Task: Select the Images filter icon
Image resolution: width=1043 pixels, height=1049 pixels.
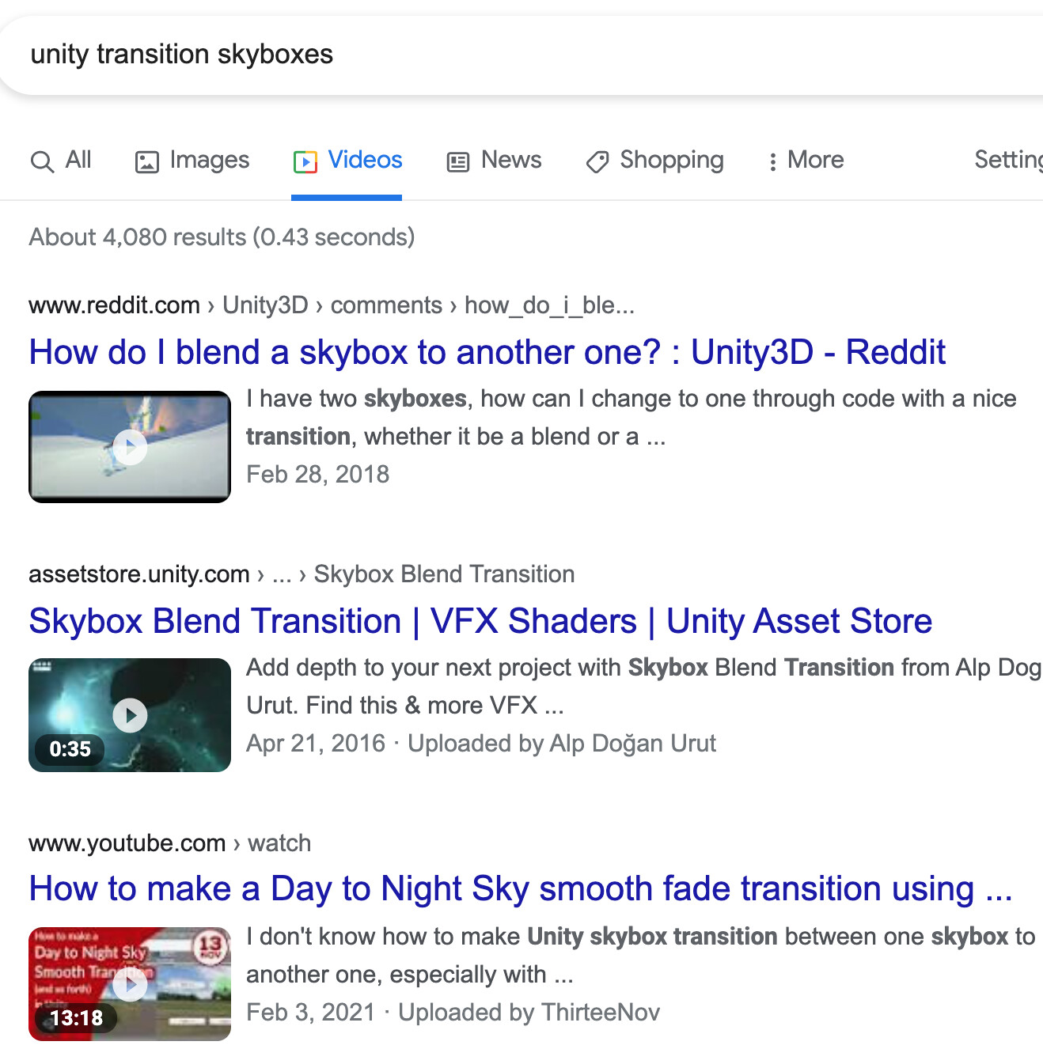Action: tap(146, 161)
